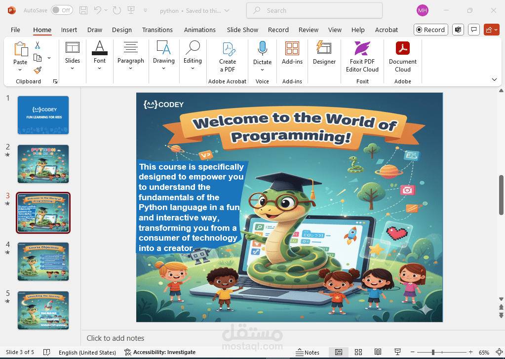Click the zoom slider handle
This screenshot has width=505, height=359.
(x=433, y=352)
